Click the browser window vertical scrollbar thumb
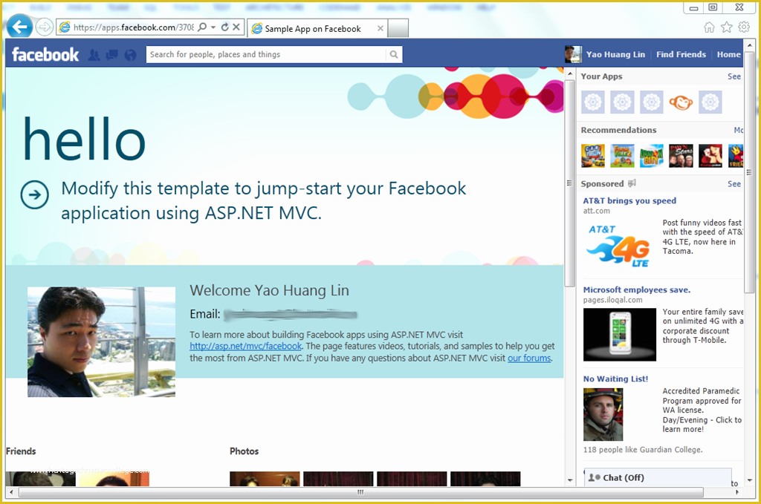This screenshot has height=504, width=761. [749, 172]
